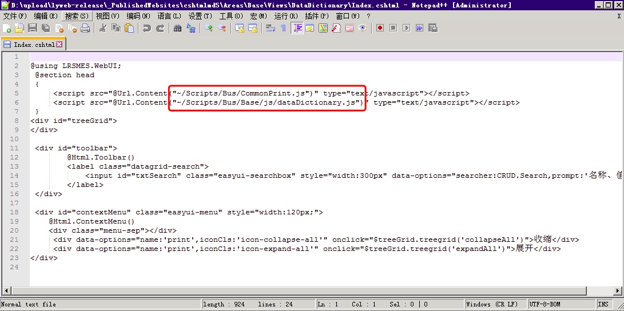Viewport: 624px width, 311px height.
Task: Open the 编码(N) menu
Action: (138, 17)
